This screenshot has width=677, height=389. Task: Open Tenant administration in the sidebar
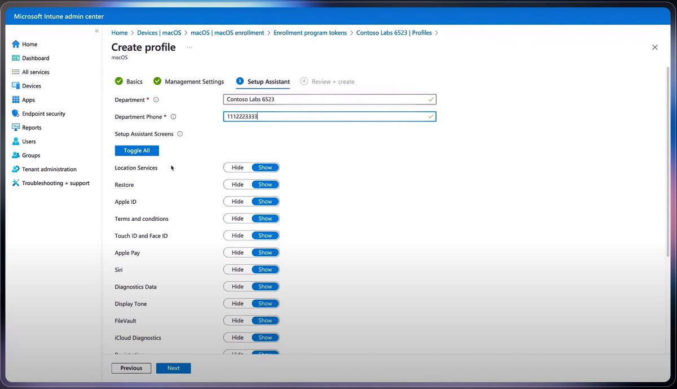tap(49, 169)
